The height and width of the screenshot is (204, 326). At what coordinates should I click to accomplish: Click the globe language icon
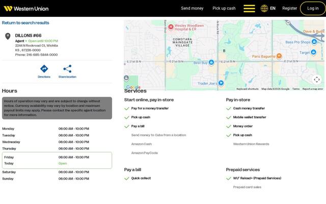click(264, 9)
